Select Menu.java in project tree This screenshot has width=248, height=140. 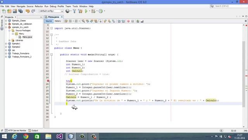(27, 37)
